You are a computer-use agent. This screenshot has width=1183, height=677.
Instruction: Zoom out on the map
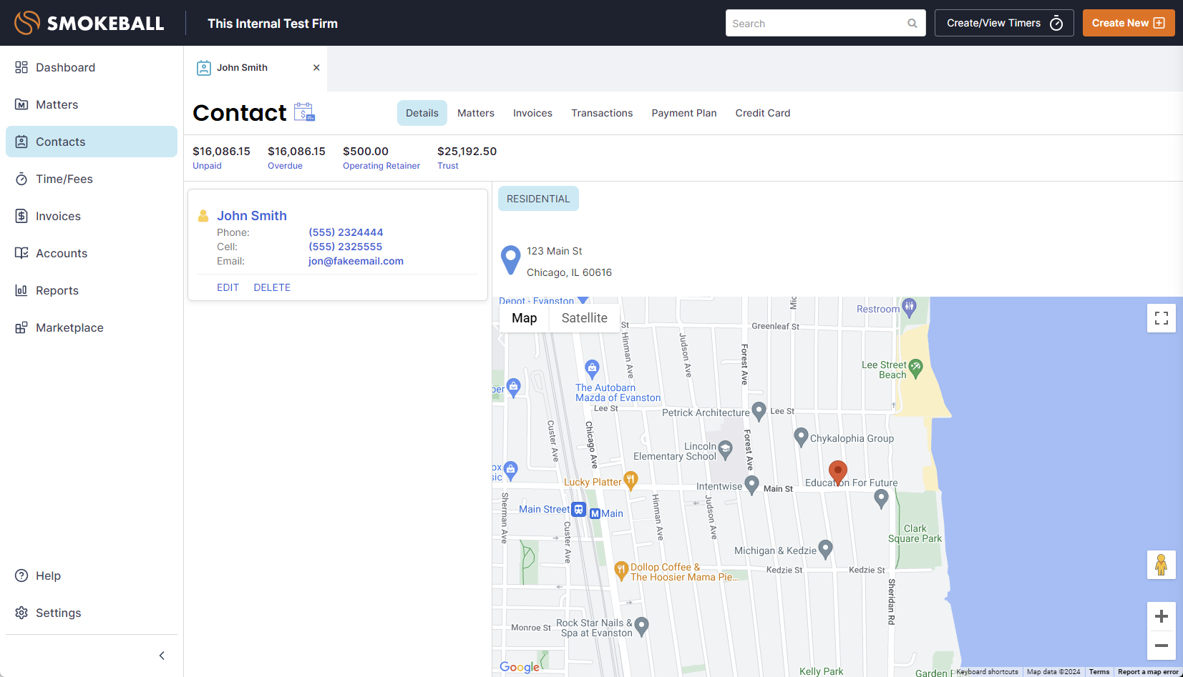click(1162, 646)
